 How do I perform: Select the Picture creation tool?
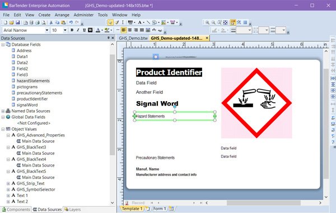(x=164, y=22)
